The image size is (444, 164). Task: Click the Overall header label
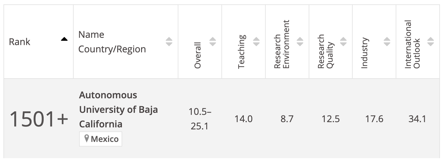198,55
